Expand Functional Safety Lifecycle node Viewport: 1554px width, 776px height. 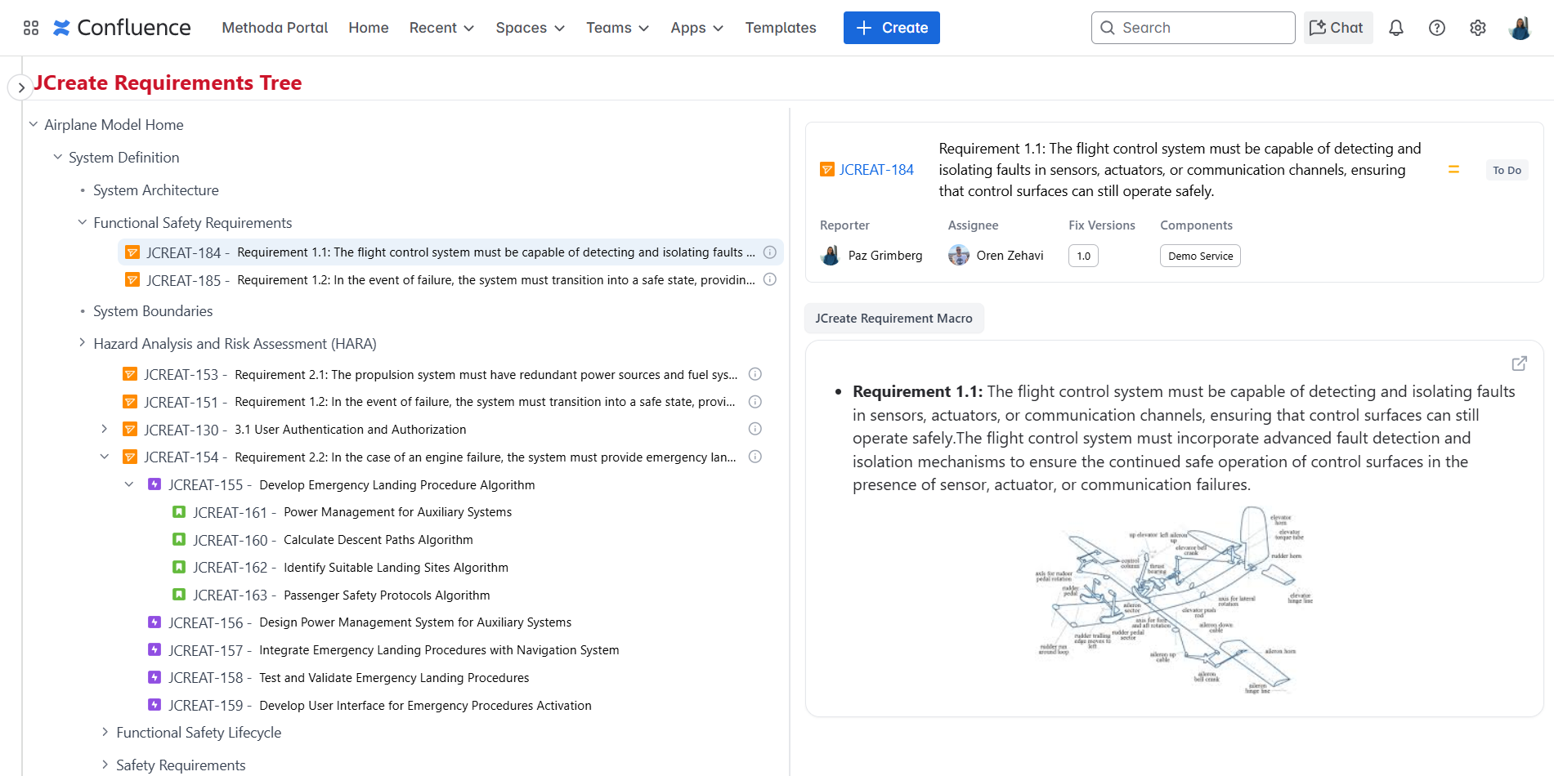pyautogui.click(x=105, y=732)
